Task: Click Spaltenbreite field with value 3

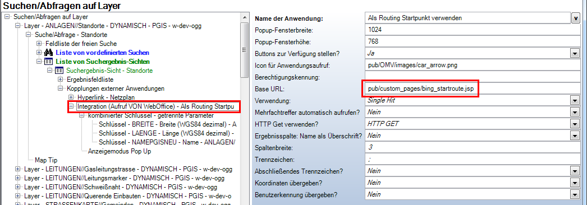Action: point(473,147)
